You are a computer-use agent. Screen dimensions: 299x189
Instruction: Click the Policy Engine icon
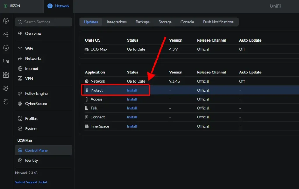(20, 94)
